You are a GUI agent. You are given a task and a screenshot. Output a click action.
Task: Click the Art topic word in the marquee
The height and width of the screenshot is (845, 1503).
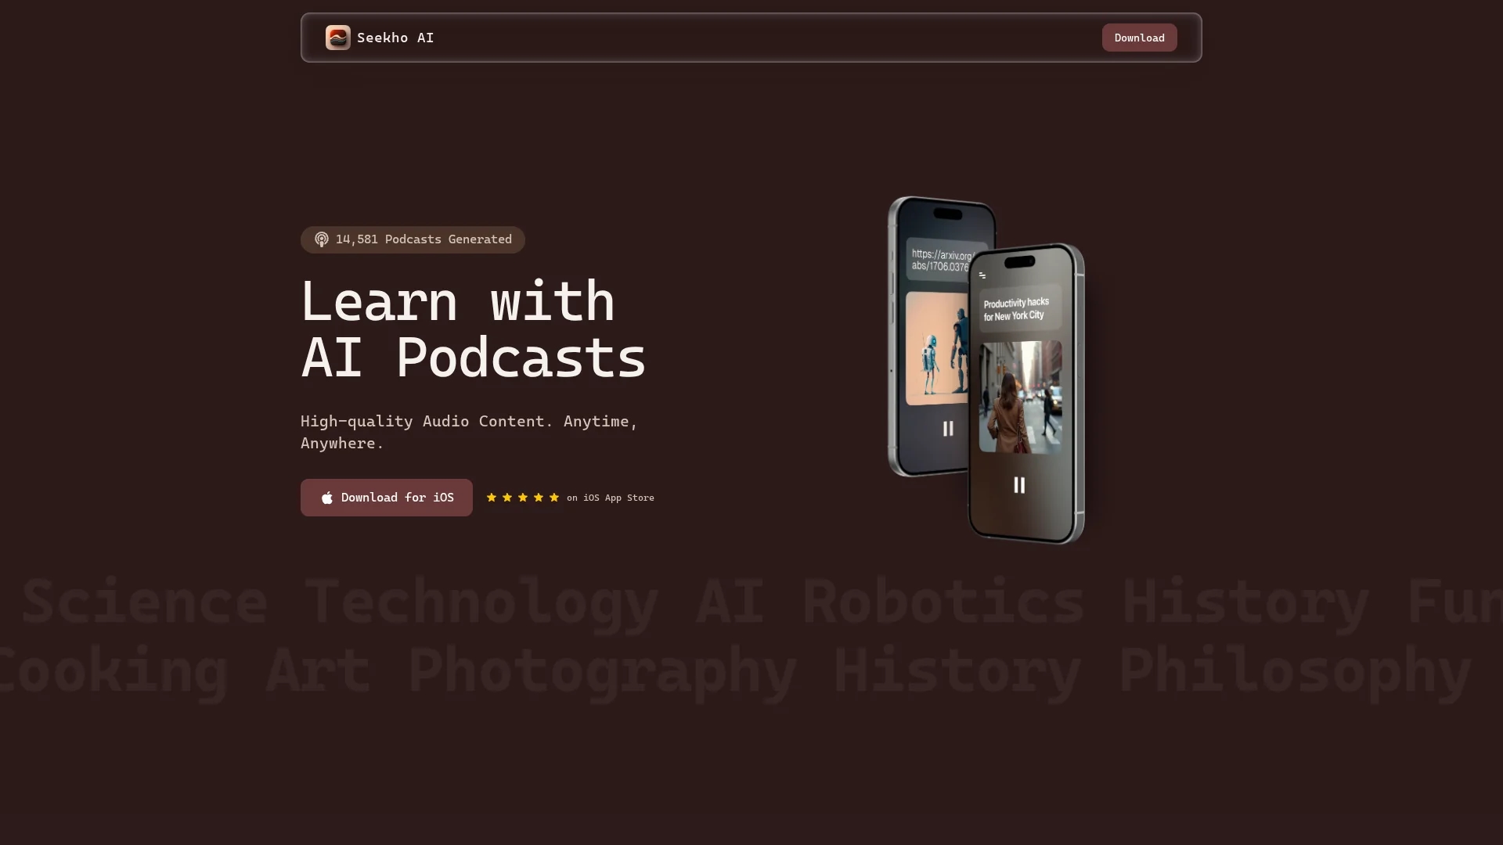pyautogui.click(x=318, y=671)
